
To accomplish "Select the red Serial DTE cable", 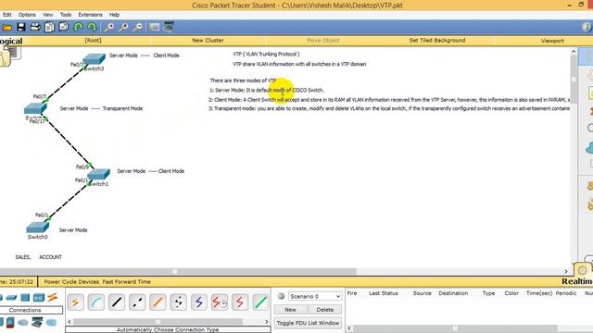I will pos(240,302).
